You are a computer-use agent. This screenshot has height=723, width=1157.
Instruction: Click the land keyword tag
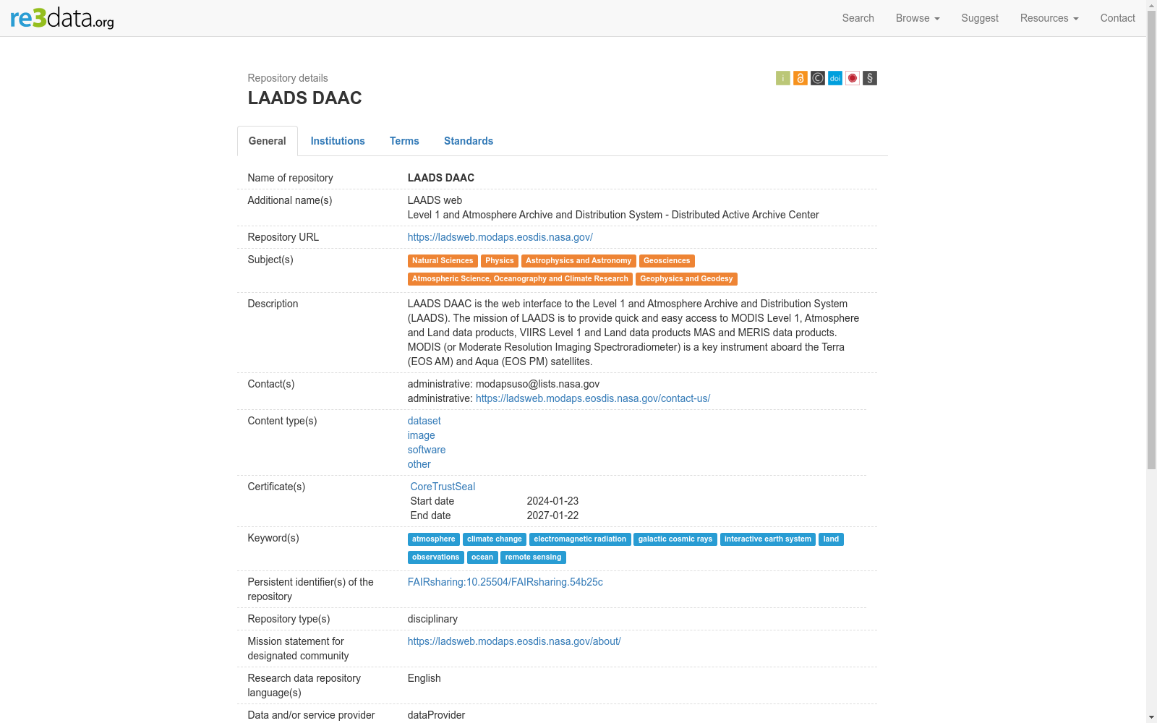coord(831,539)
